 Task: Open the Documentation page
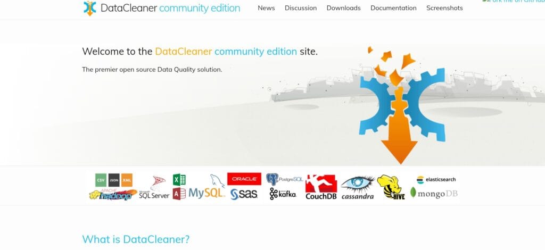click(393, 8)
